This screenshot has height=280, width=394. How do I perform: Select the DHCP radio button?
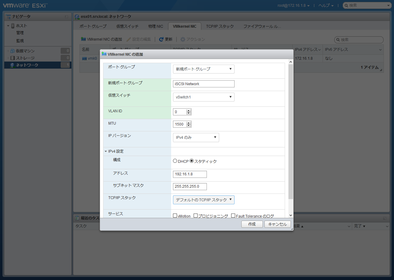click(x=175, y=161)
